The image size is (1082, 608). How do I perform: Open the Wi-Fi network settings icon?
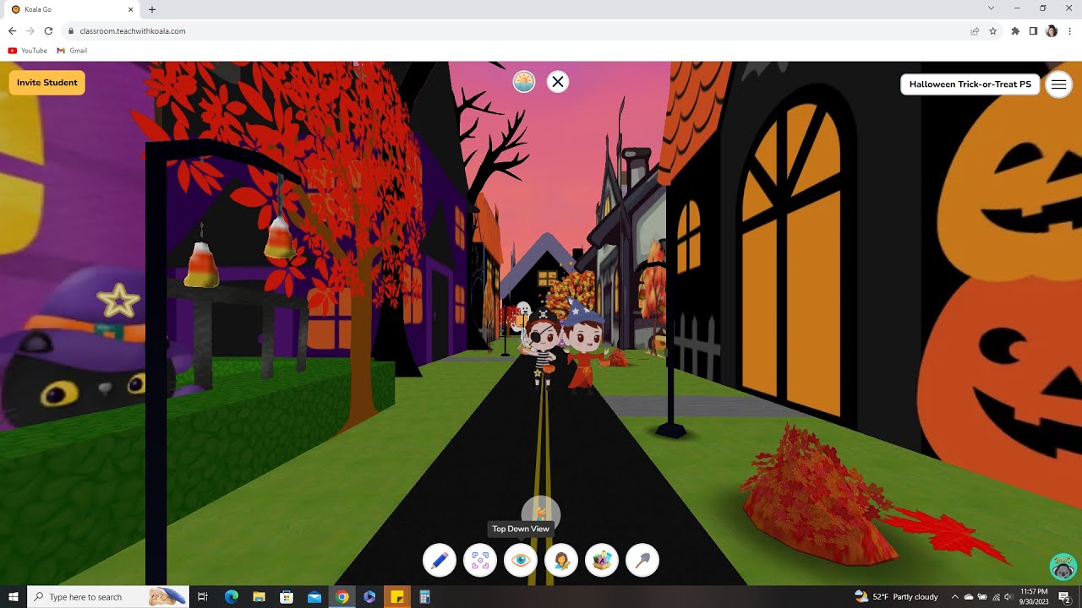996,597
